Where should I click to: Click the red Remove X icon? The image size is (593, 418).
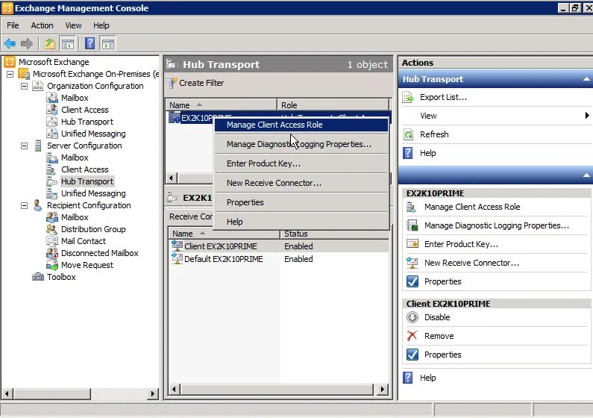(x=412, y=336)
